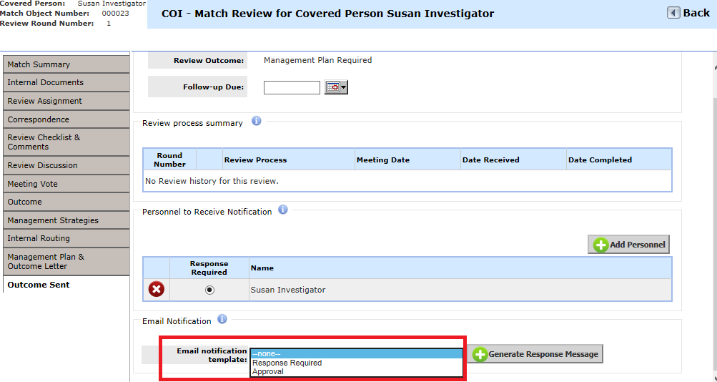Screen dimensions: 717x382
Task: Select Review Checklist & Comments tab
Action: tap(66, 142)
